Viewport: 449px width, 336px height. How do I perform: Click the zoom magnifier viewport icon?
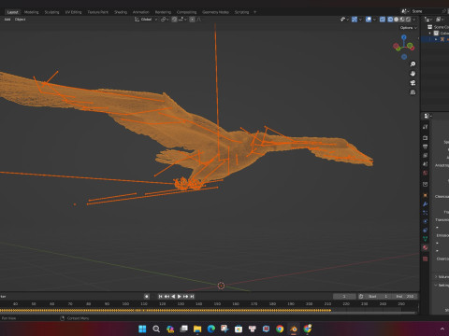pos(413,64)
